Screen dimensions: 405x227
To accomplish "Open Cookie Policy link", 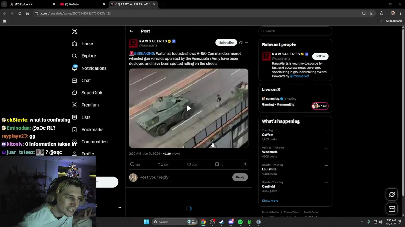I will tap(311, 212).
